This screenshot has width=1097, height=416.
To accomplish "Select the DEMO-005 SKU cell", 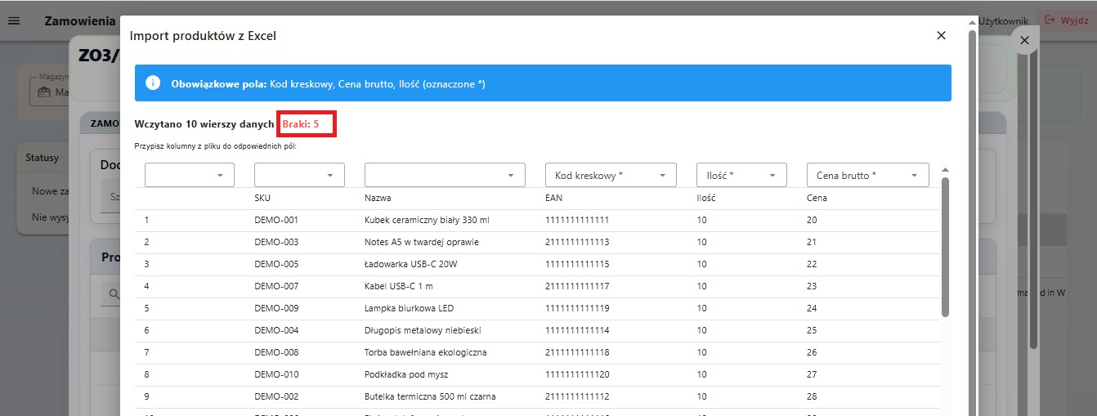I will 276,264.
